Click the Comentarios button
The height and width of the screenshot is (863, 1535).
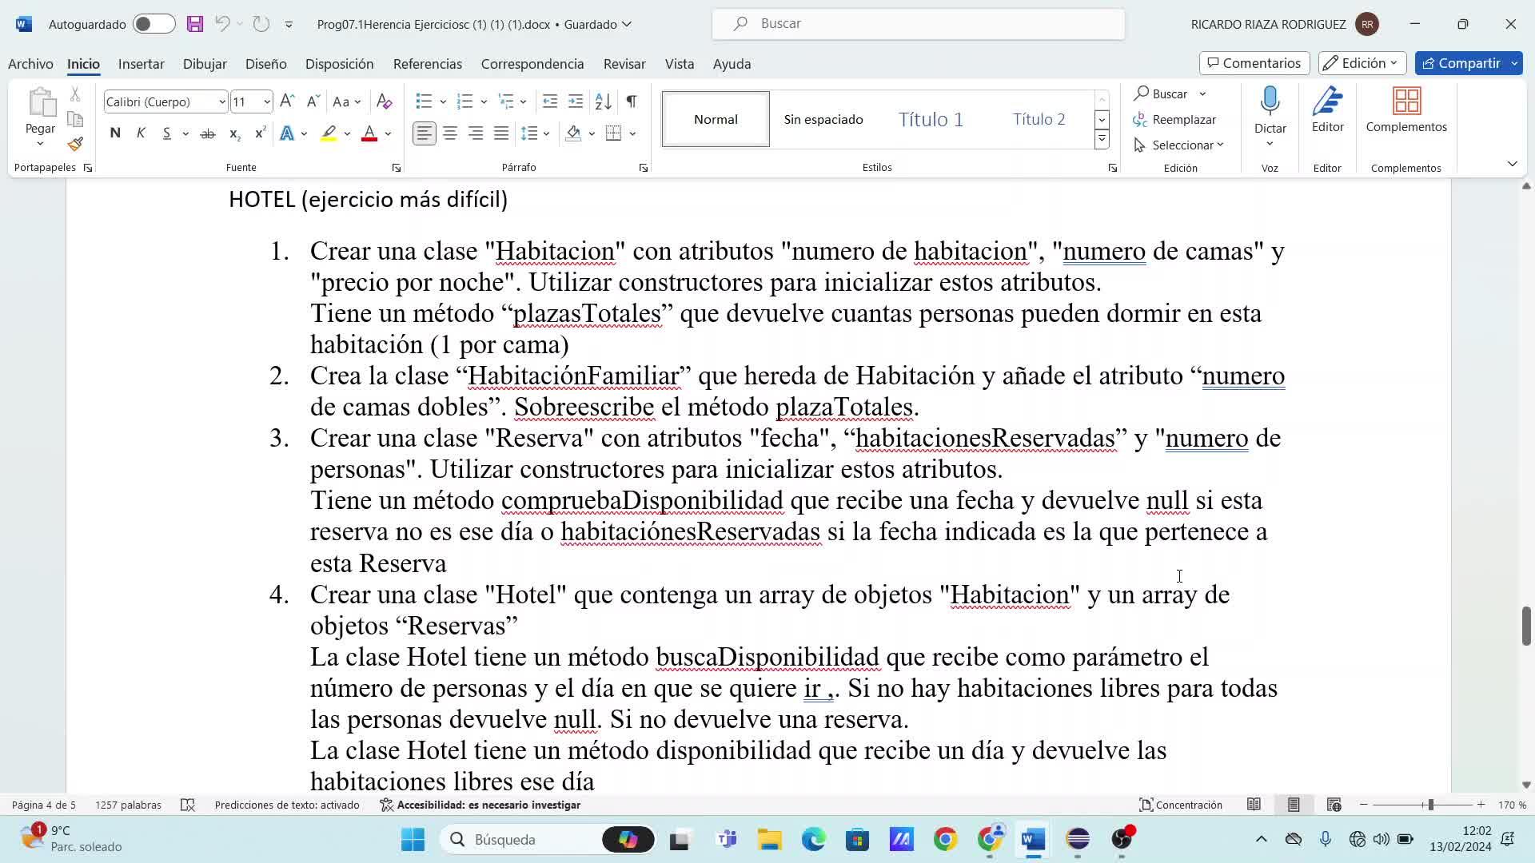pyautogui.click(x=1254, y=63)
